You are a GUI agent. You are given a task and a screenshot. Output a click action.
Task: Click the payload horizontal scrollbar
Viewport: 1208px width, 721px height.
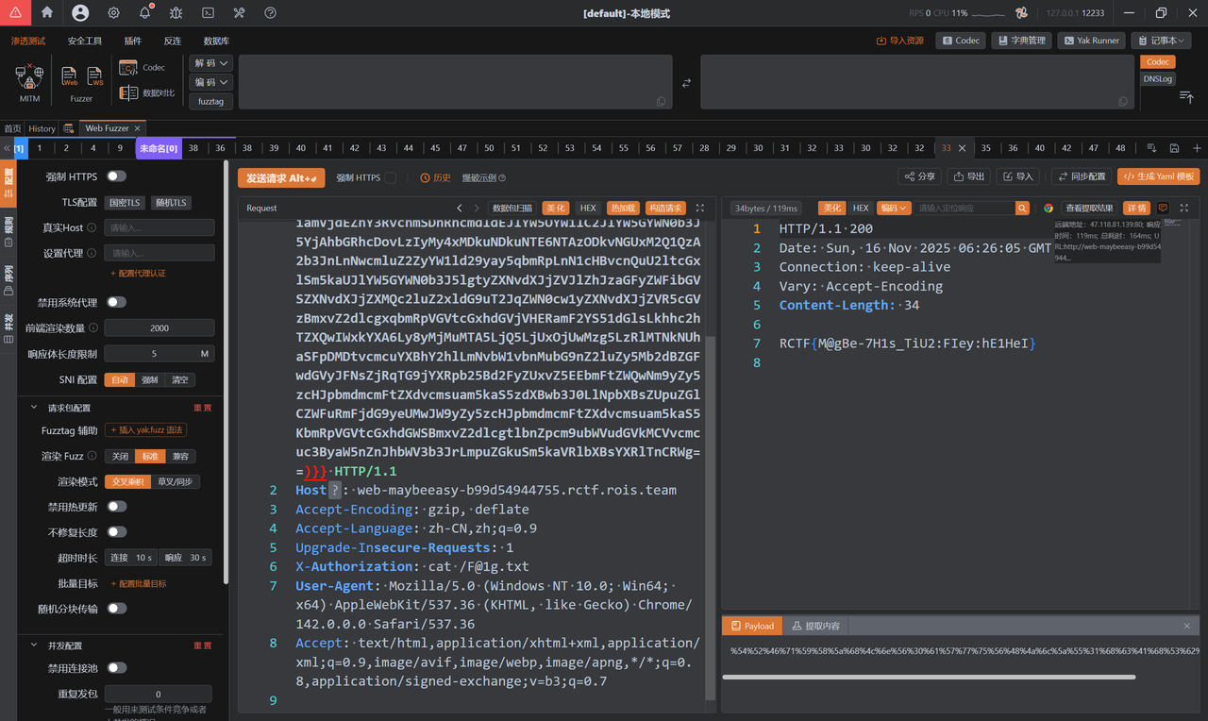click(929, 677)
